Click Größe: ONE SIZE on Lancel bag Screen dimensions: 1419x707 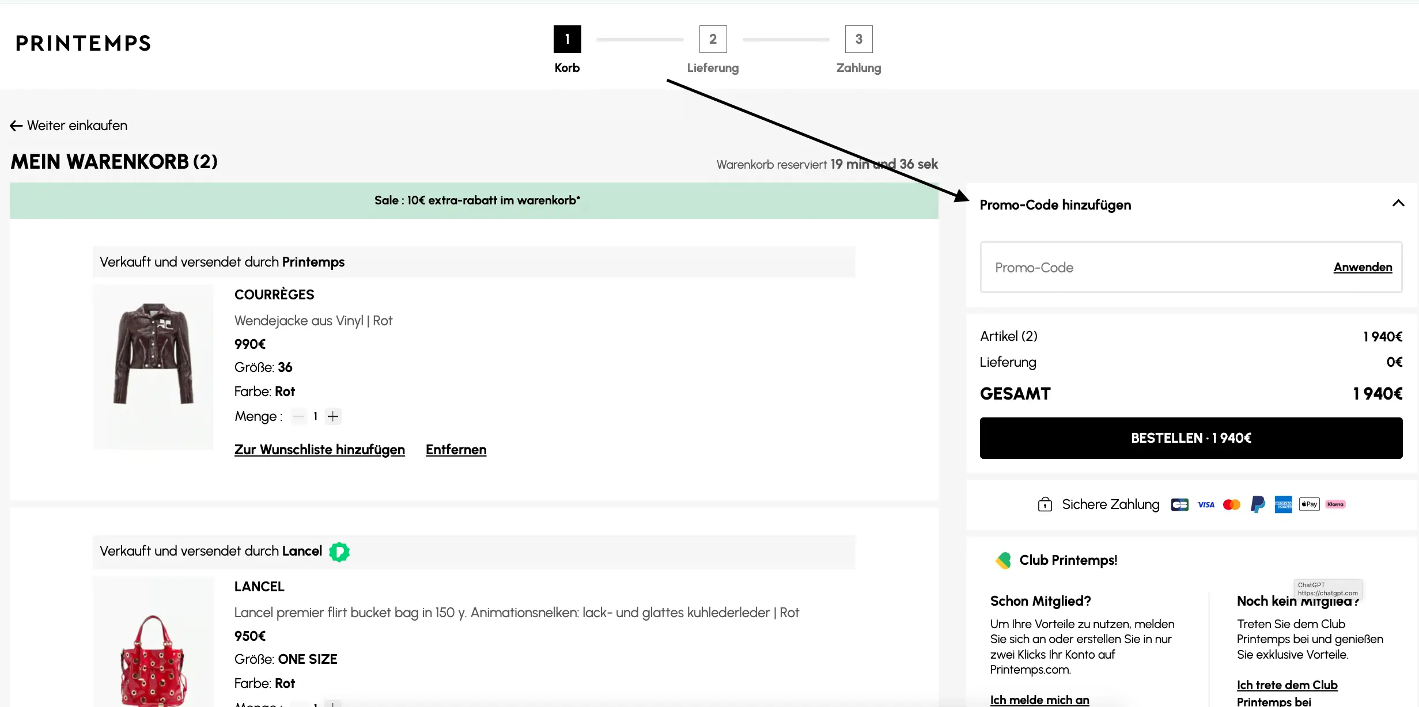(286, 659)
